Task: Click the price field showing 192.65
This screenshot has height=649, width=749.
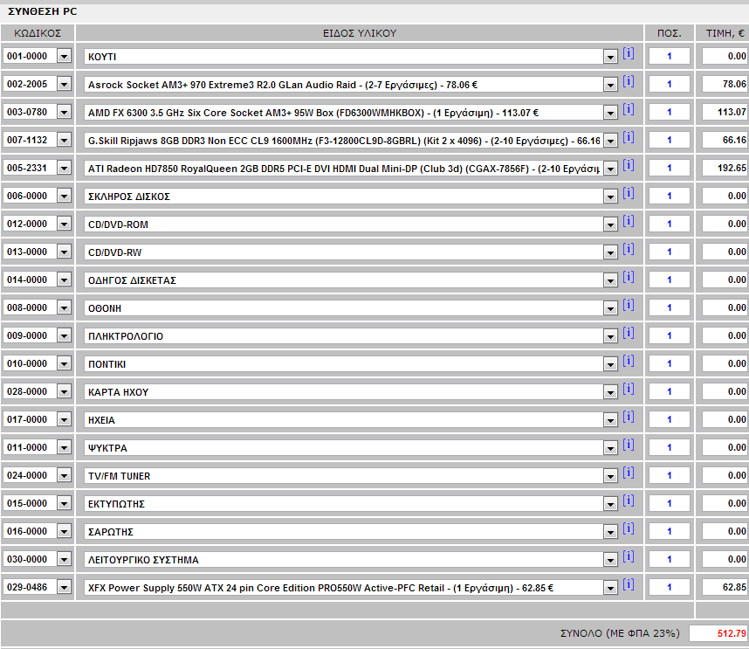Action: click(725, 169)
